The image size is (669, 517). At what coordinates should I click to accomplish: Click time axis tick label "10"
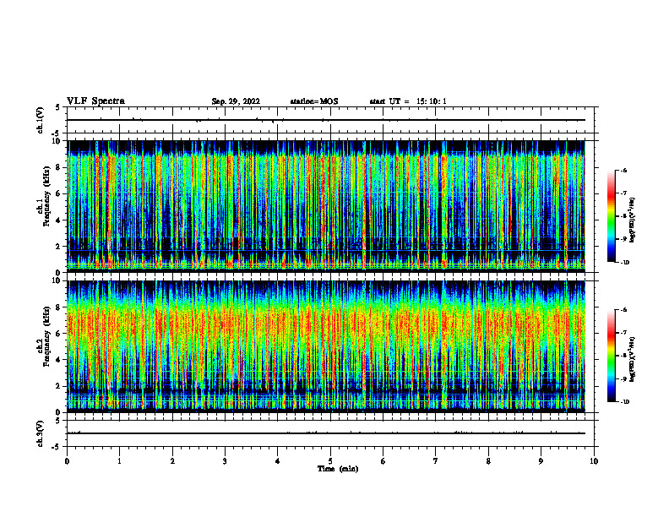tap(594, 461)
